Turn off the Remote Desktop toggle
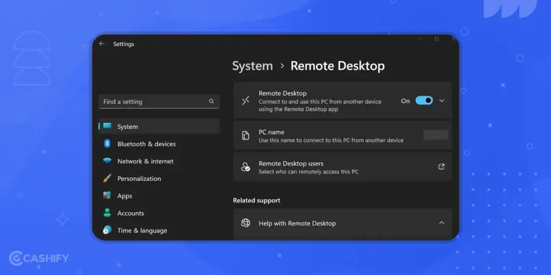This screenshot has height=275, width=551. coord(424,100)
